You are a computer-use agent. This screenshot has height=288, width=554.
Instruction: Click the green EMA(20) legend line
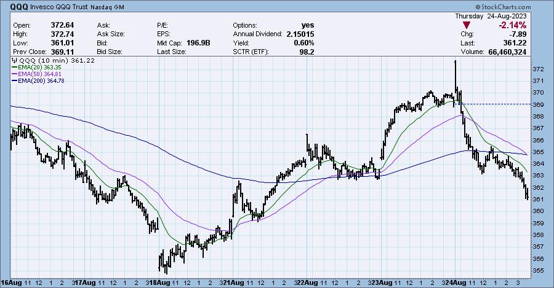click(15, 68)
